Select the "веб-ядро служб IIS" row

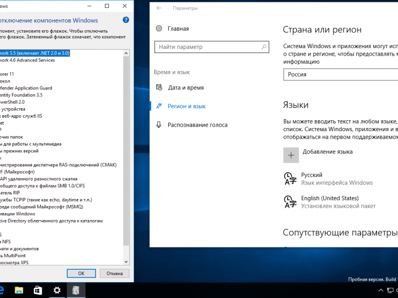tap(21, 116)
